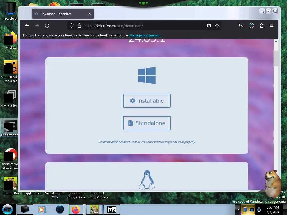The height and width of the screenshot is (215, 287).
Task: Open the shield tracking protection icon
Action: 71,25
